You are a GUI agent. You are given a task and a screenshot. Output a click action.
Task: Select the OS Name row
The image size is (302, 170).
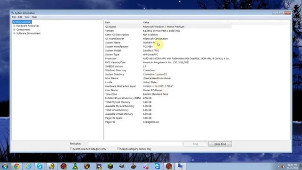(x=168, y=27)
